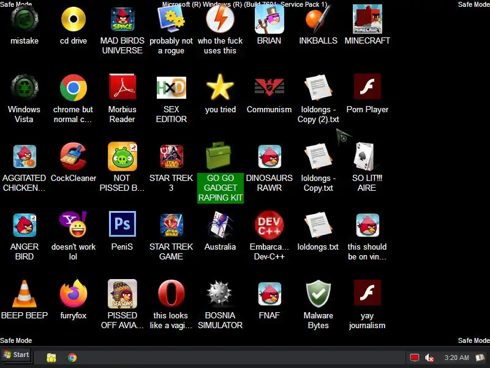This screenshot has width=490, height=368.
Task: Open the Morbius Reader PDF icon
Action: pyautogui.click(x=123, y=87)
